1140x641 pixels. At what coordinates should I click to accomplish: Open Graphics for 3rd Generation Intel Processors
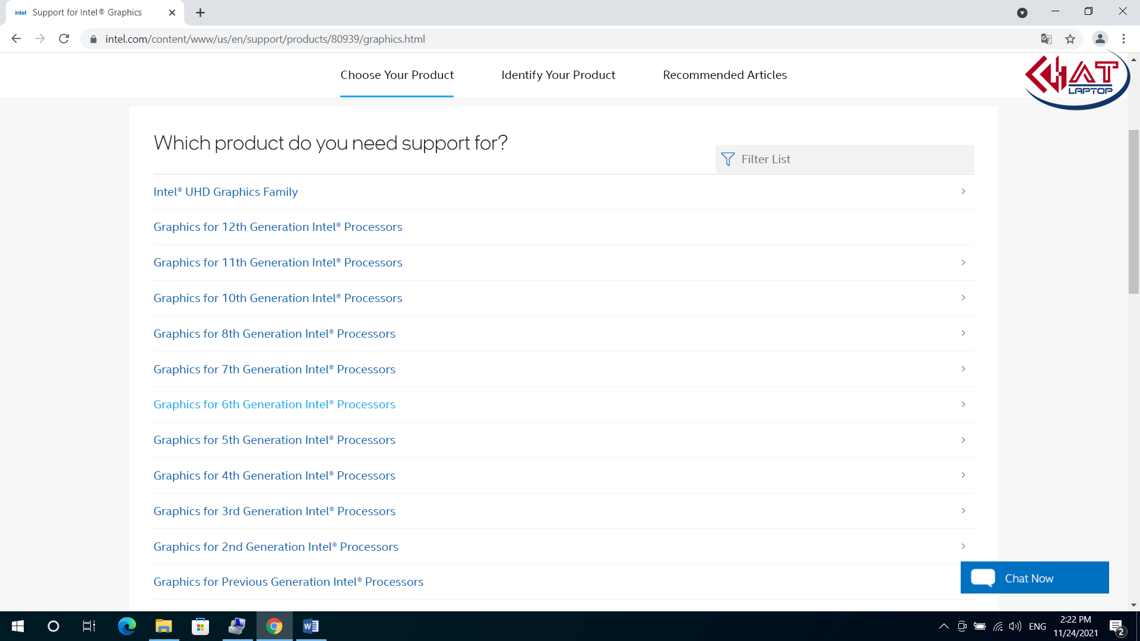tap(274, 511)
